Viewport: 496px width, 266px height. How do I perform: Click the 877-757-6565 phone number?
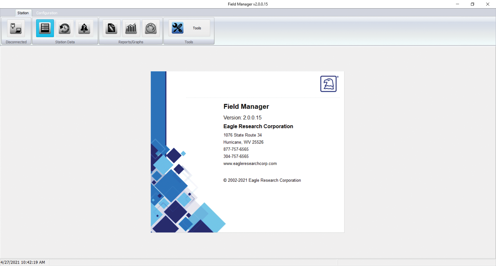pos(236,149)
